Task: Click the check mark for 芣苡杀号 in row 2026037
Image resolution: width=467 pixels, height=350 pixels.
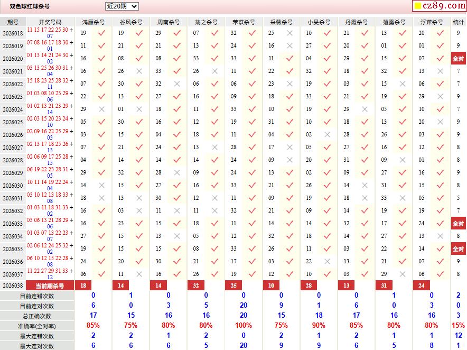Action: pos(252,274)
